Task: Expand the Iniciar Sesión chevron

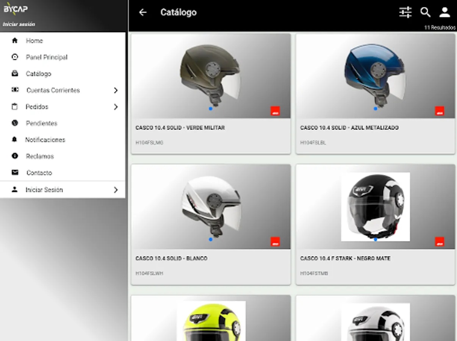Action: [116, 190]
